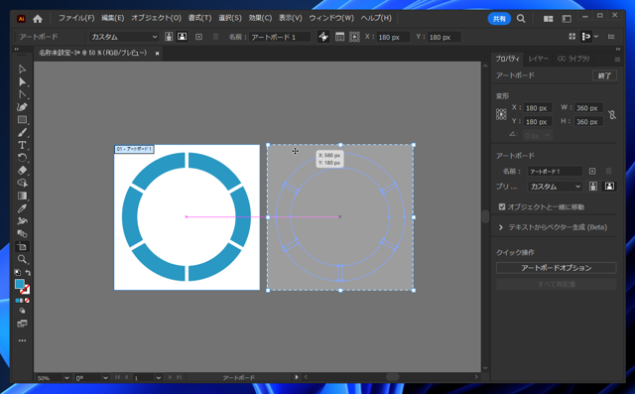
Task: Open カスタム preset dropdown in Properties panel
Action: 555,187
